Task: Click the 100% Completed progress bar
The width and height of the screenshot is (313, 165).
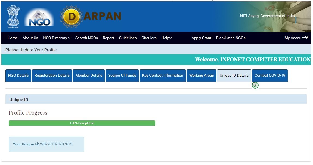Action: pos(82,123)
